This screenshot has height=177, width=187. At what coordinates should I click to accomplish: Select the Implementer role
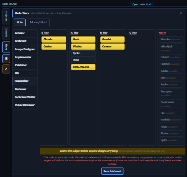tap(25, 57)
